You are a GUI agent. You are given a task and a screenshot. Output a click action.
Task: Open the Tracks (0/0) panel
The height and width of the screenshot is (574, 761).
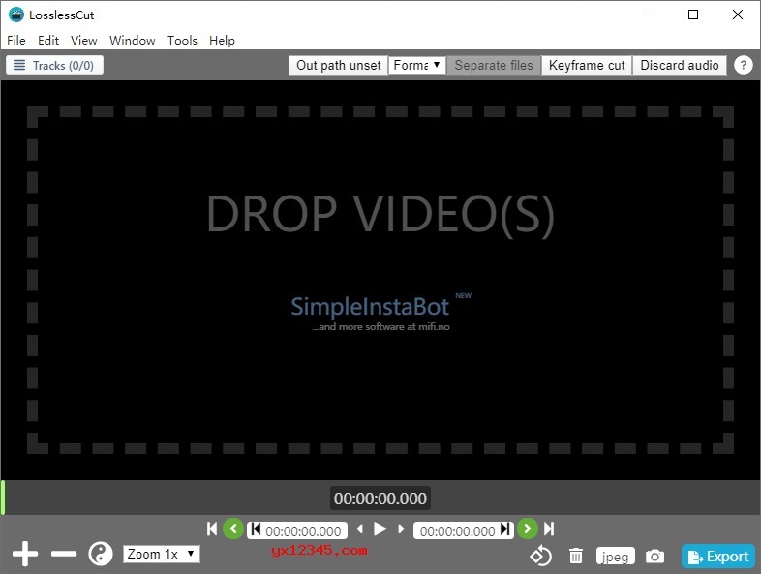[x=54, y=65]
